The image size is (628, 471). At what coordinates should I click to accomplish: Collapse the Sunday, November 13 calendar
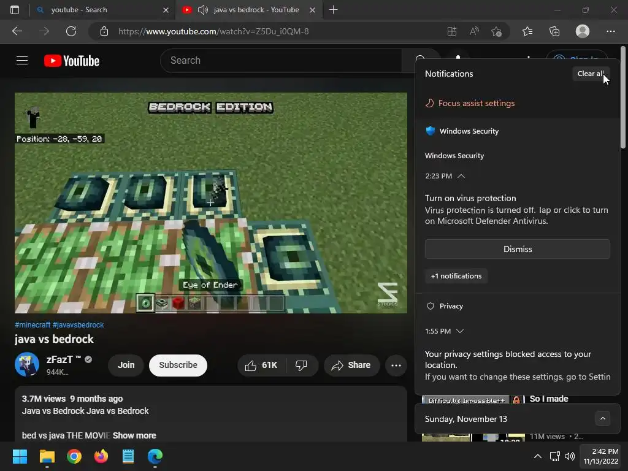[x=602, y=418]
